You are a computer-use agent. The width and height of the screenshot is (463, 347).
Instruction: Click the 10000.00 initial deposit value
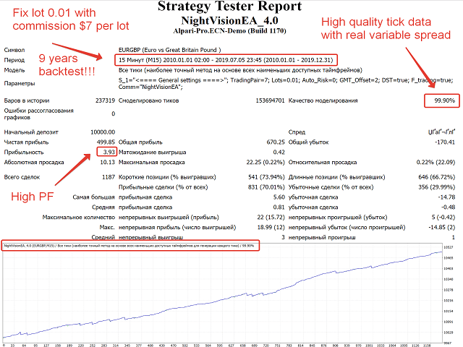[x=103, y=132]
